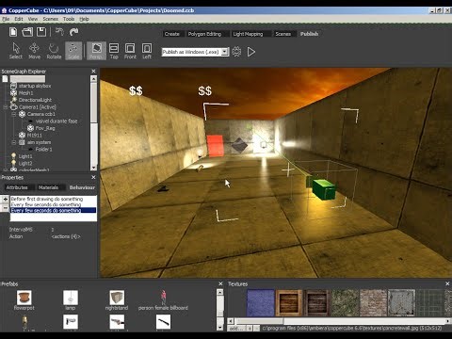Click the New file icon
Screen dimensions: 452x339
pyautogui.click(x=13, y=32)
